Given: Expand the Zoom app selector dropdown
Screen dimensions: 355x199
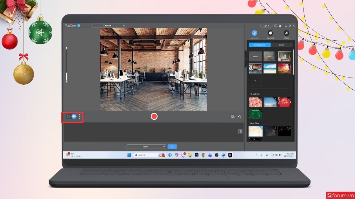Looking at the screenshot, I should (146, 147).
